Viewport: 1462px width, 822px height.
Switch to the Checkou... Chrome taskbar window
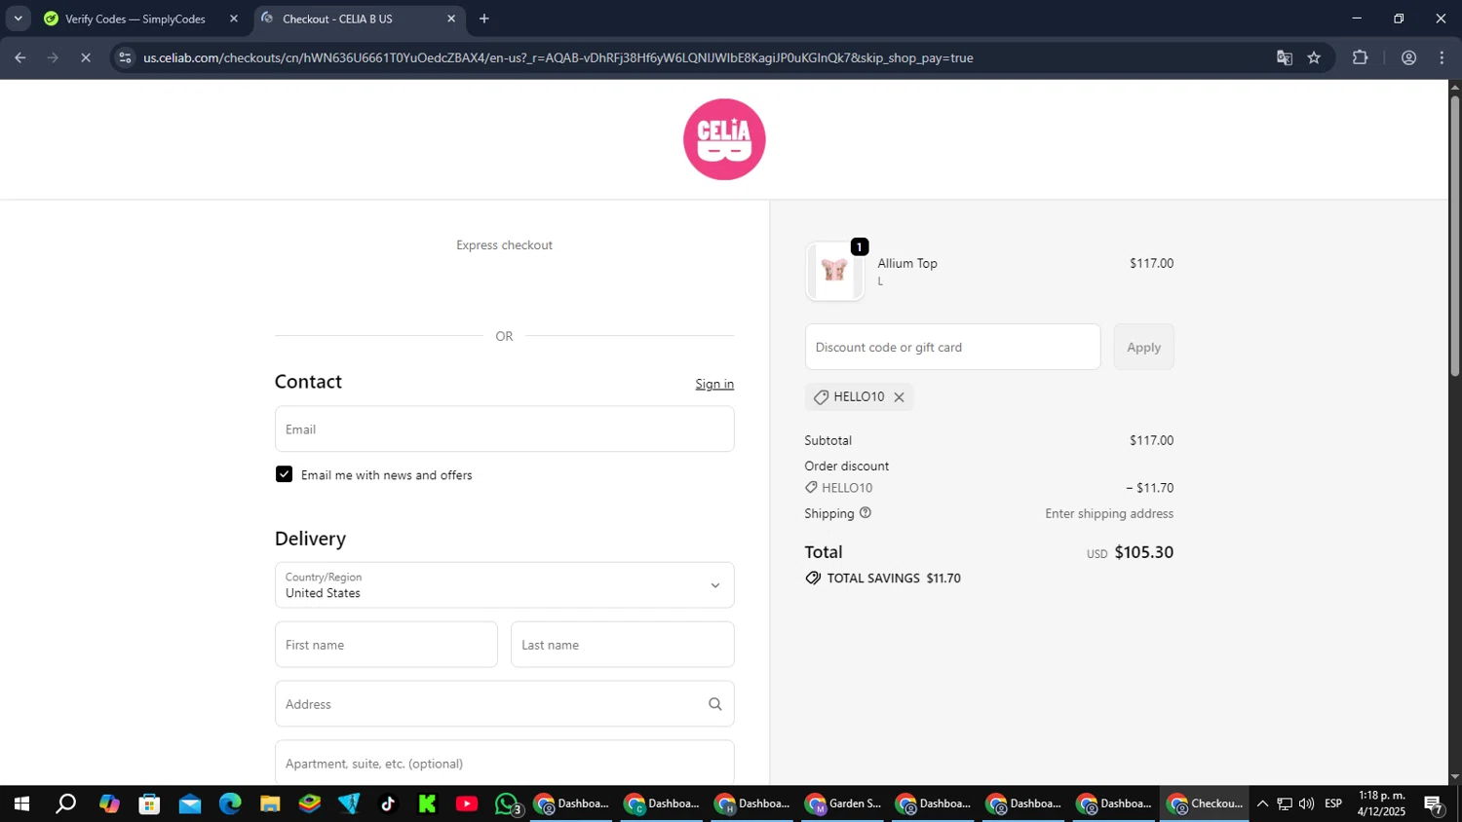pyautogui.click(x=1205, y=803)
